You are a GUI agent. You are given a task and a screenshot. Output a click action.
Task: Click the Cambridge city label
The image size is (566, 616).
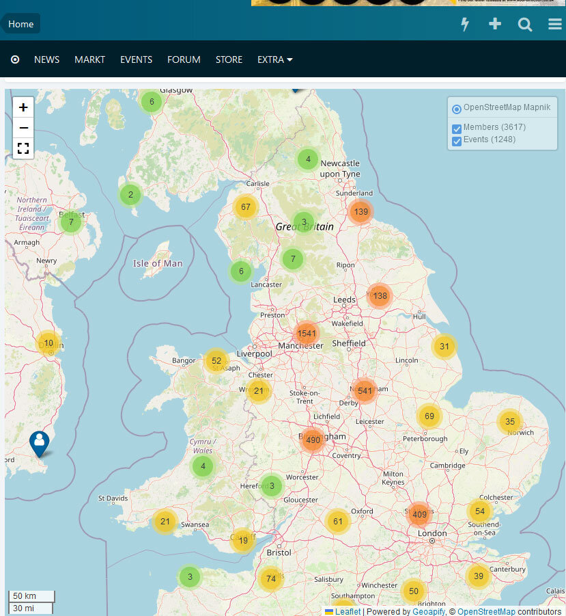[x=448, y=466]
